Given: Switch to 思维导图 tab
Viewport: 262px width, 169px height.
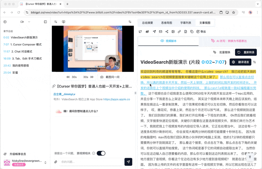Looking at the screenshot, I should (167, 23).
